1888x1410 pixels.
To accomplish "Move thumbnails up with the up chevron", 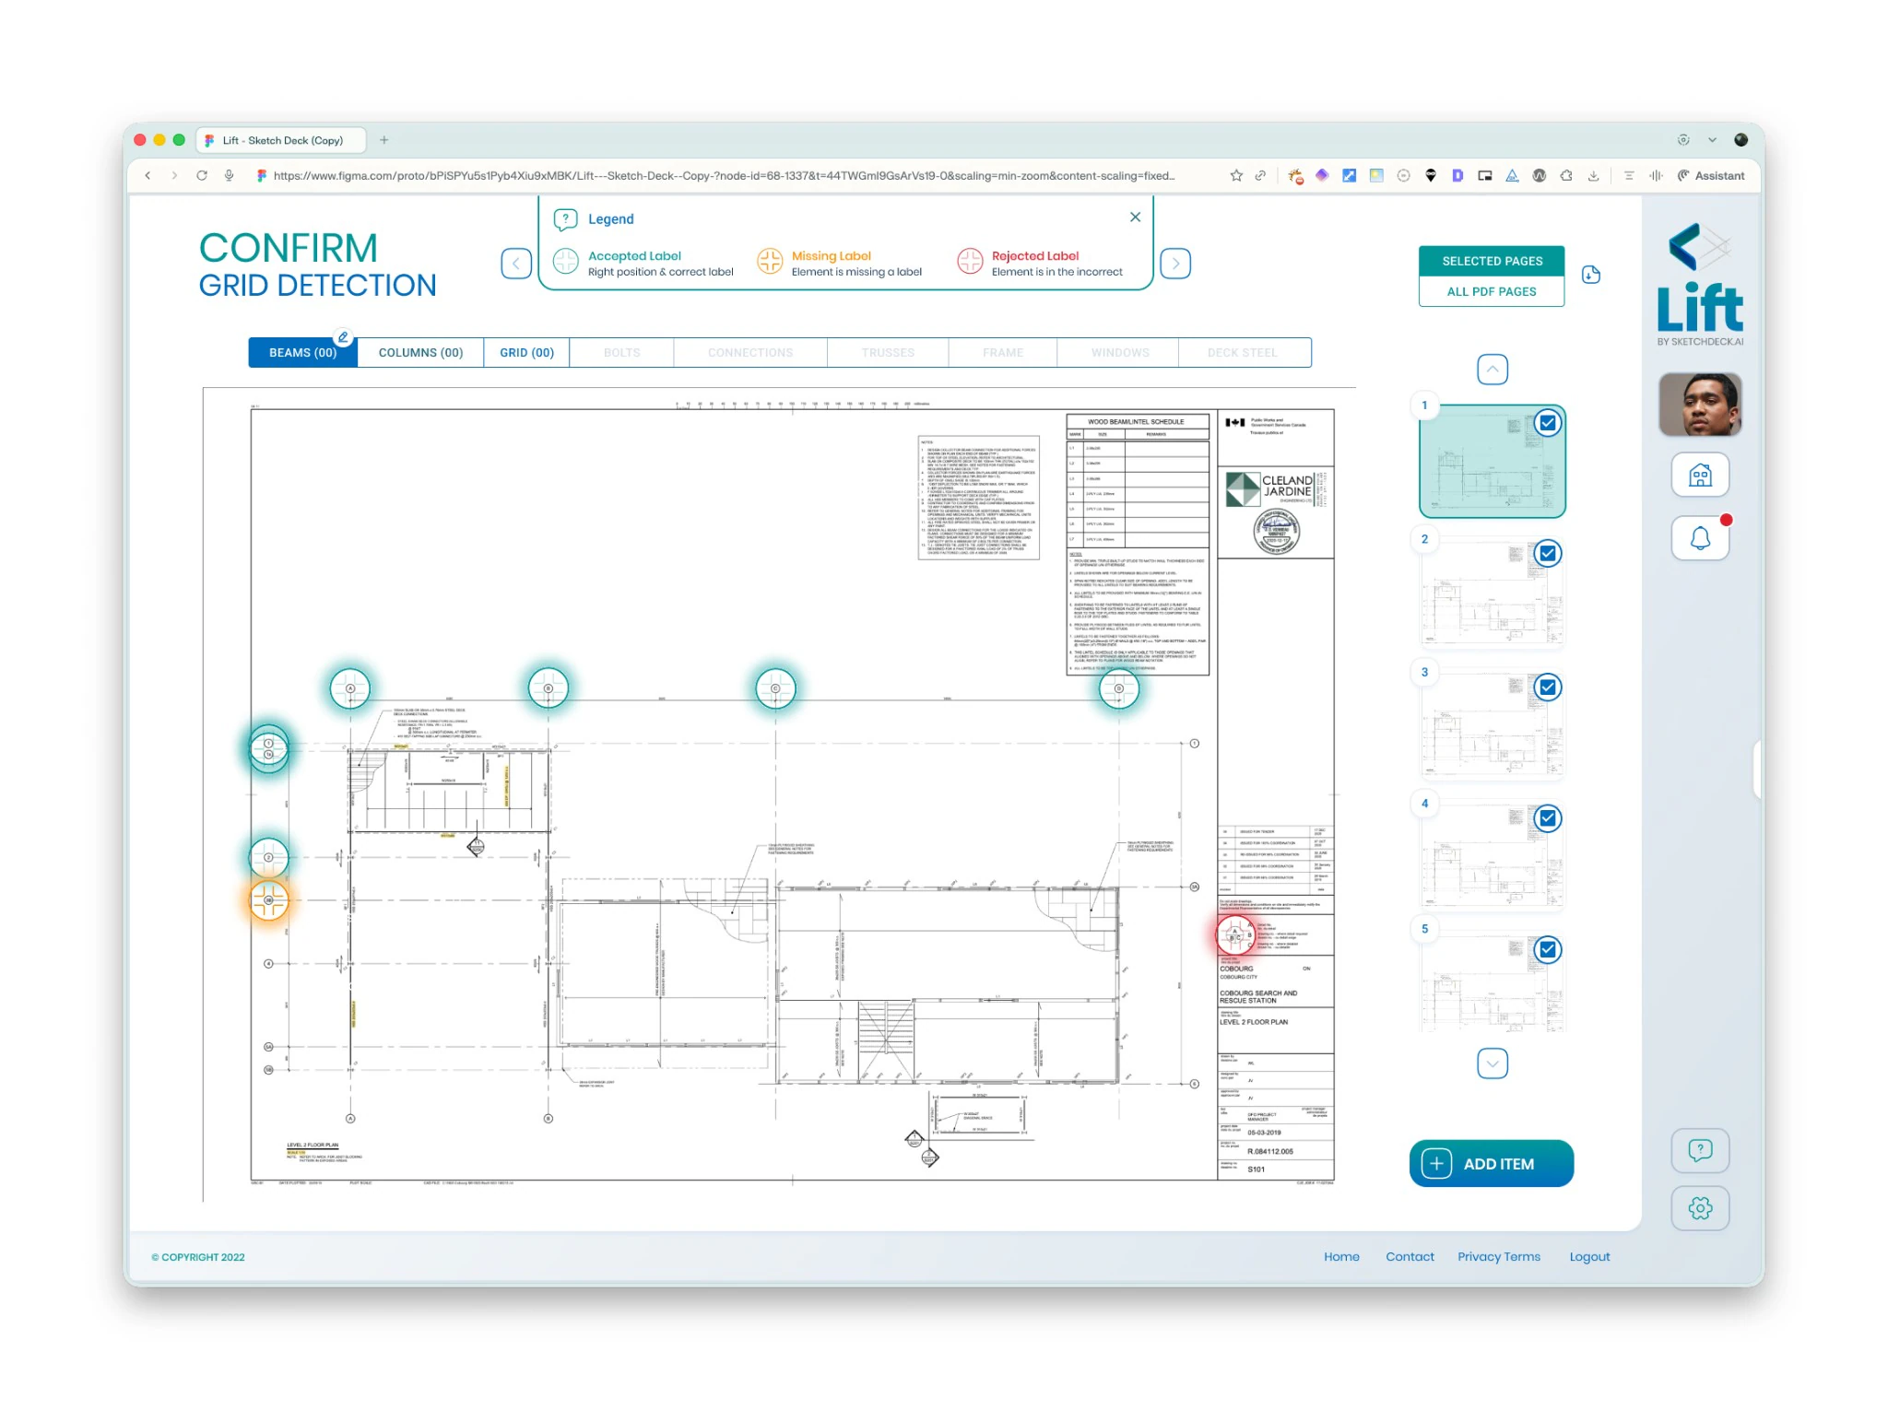I will [1493, 370].
